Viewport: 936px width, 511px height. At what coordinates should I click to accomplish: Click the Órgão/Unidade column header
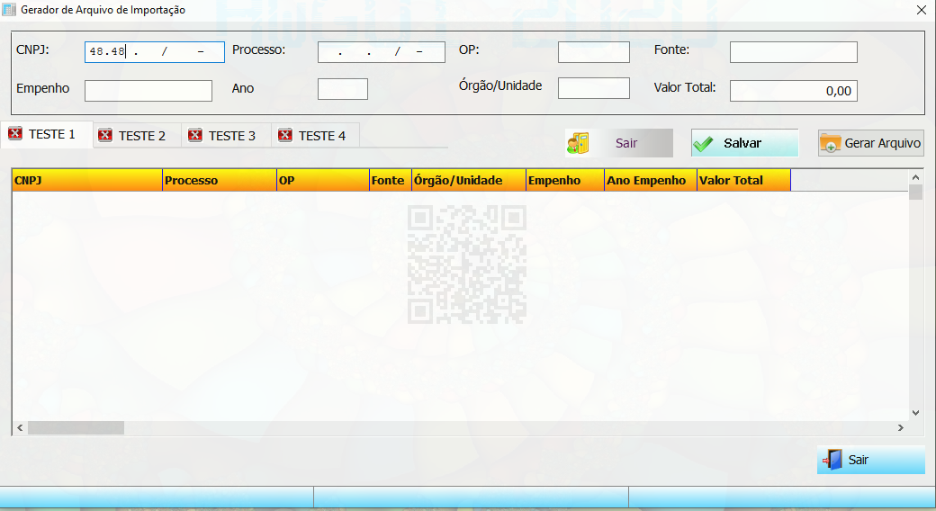pos(469,180)
